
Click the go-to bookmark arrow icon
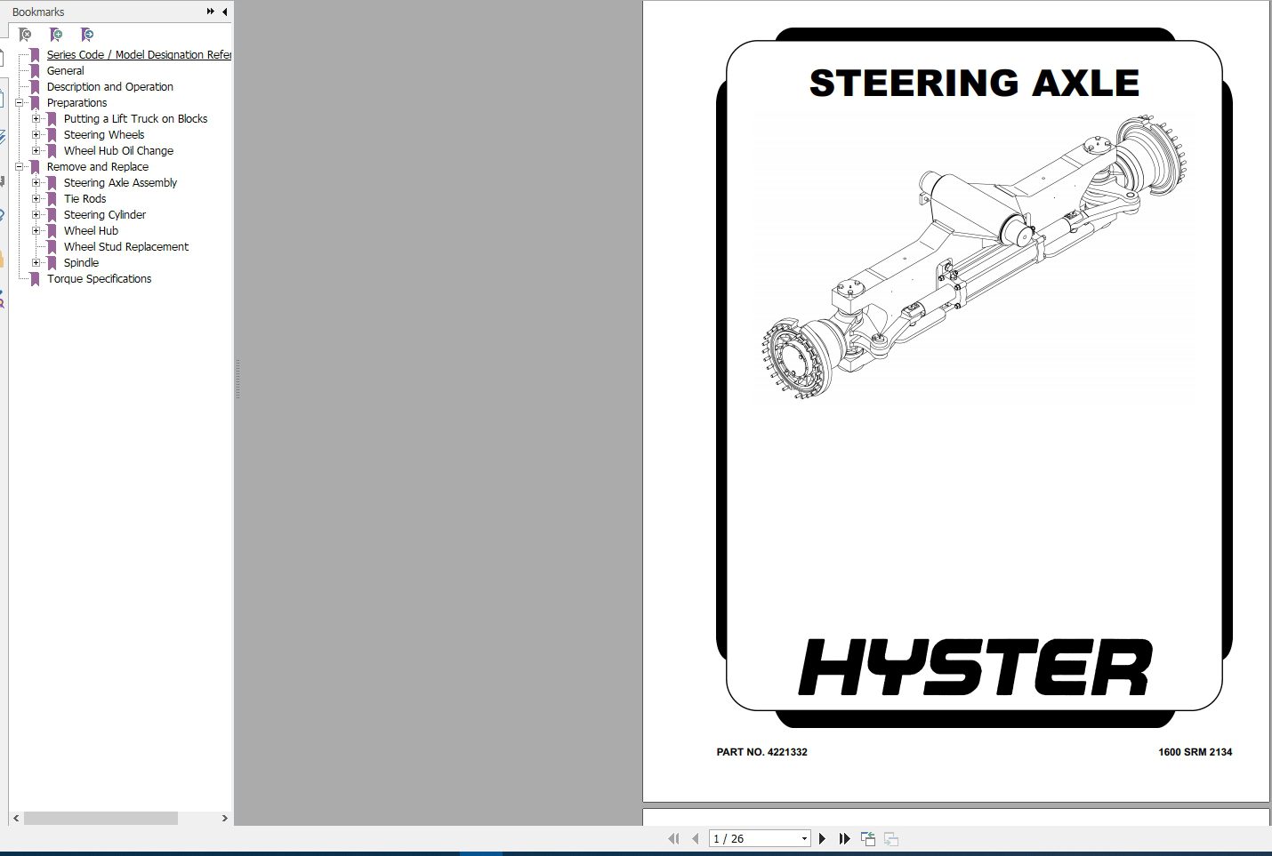[87, 35]
